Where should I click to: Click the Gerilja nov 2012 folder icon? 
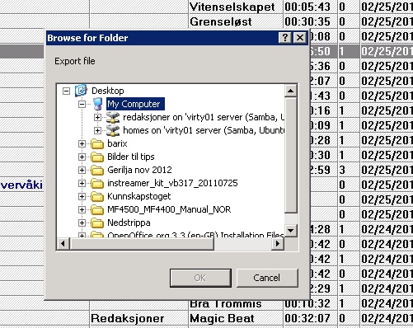pos(97,170)
